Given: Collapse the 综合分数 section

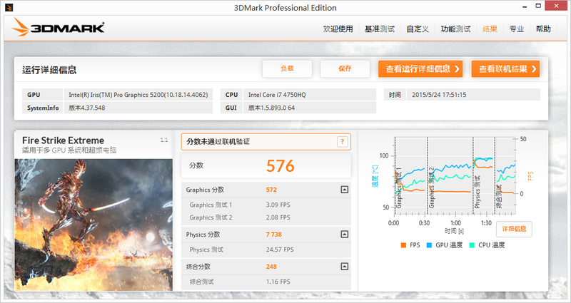Looking at the screenshot, I should pos(344,266).
